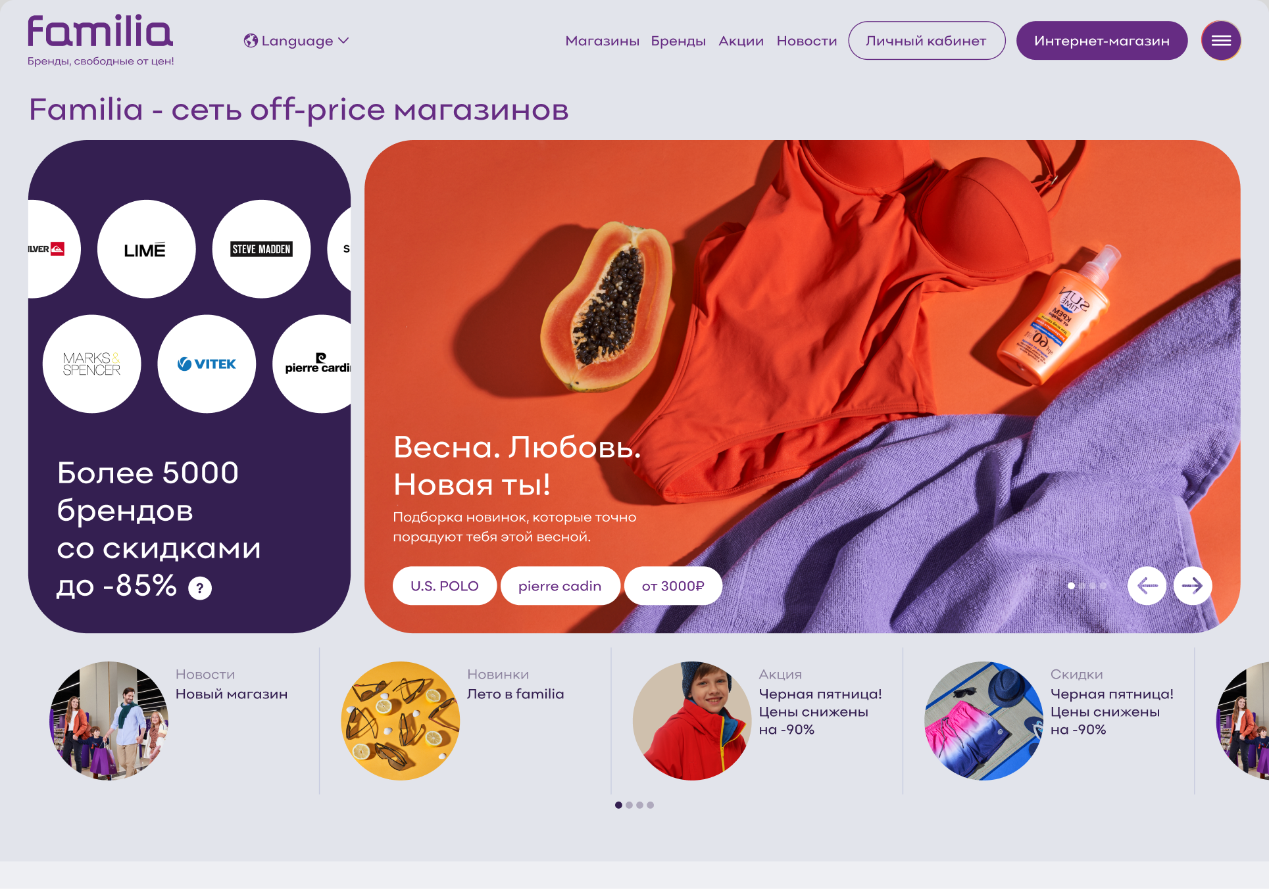Click the Интернет-магазин button
The width and height of the screenshot is (1269, 889).
point(1101,41)
